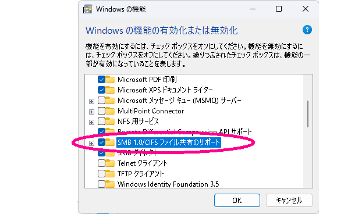Viewport: 362px width, 214px height.
Task: Click the SMB 1.0/CIFS folder icon
Action: tap(110, 142)
